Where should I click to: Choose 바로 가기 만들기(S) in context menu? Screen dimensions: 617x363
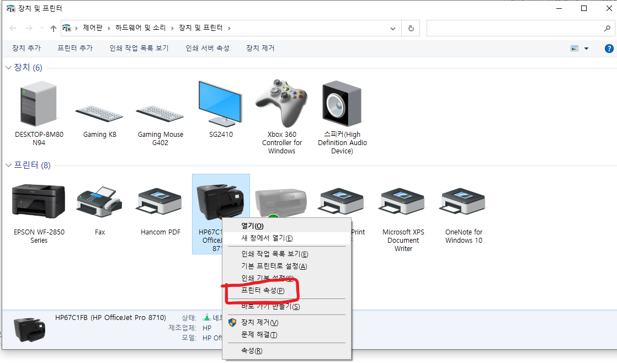286,306
